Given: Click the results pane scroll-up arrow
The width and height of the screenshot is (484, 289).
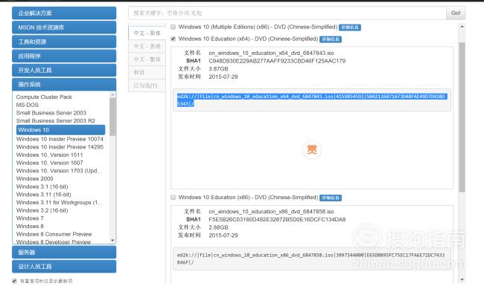Looking at the screenshot, I should pos(462,27).
